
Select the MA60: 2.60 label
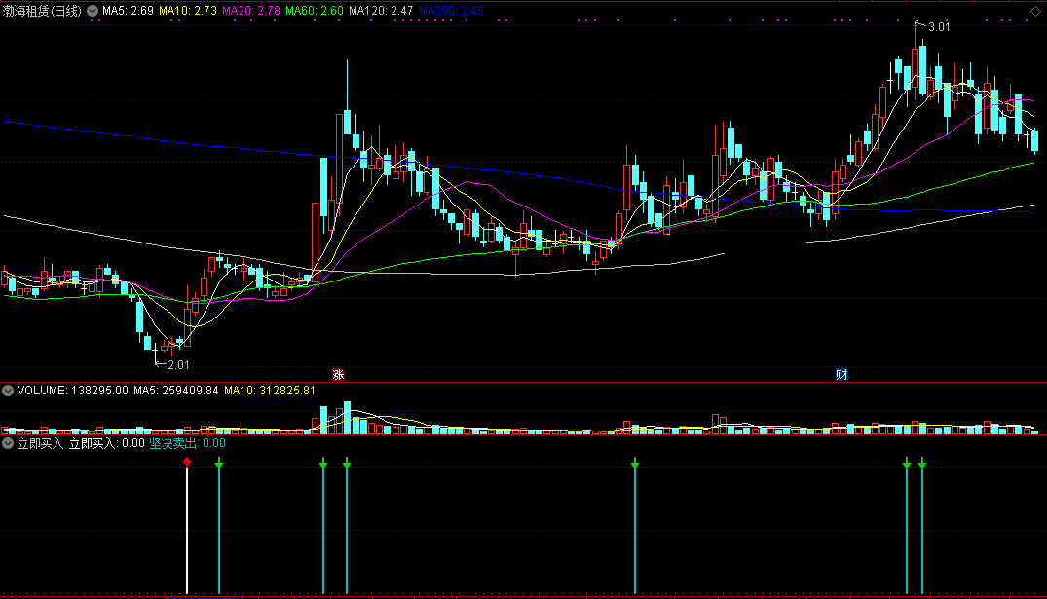point(315,11)
